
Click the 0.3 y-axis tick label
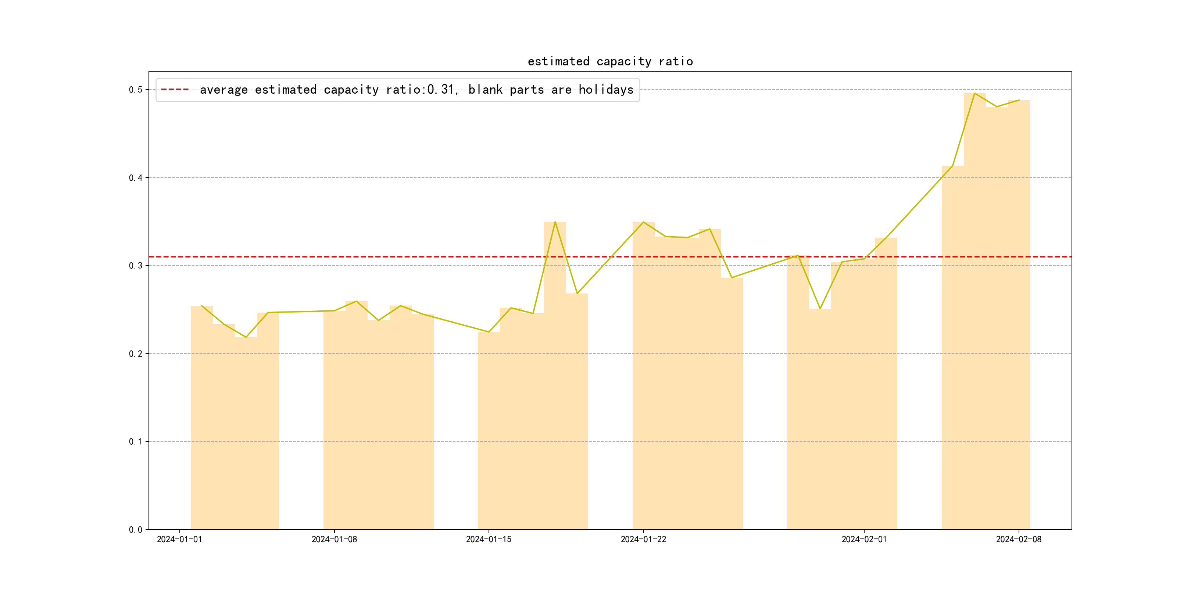pyautogui.click(x=135, y=266)
